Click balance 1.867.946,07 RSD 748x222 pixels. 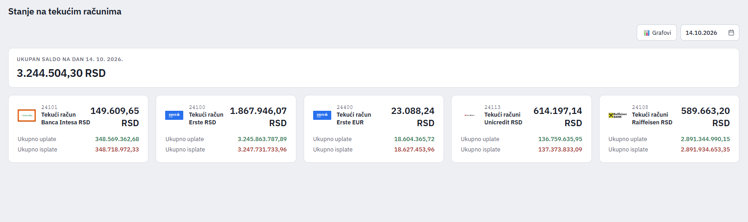pyautogui.click(x=258, y=117)
